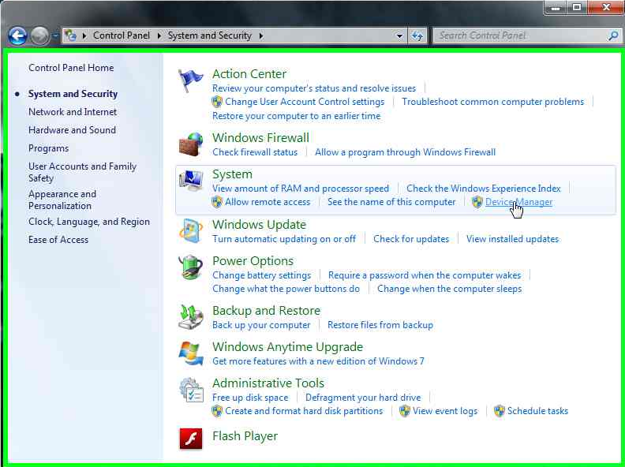Open the Windows Update heading
The width and height of the screenshot is (625, 467).
[x=259, y=224]
